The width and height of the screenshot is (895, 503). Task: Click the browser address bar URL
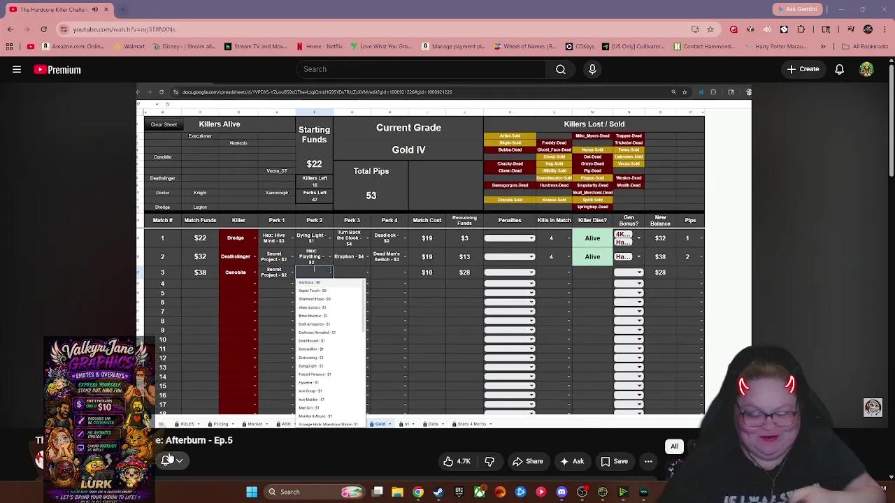pyautogui.click(x=124, y=29)
